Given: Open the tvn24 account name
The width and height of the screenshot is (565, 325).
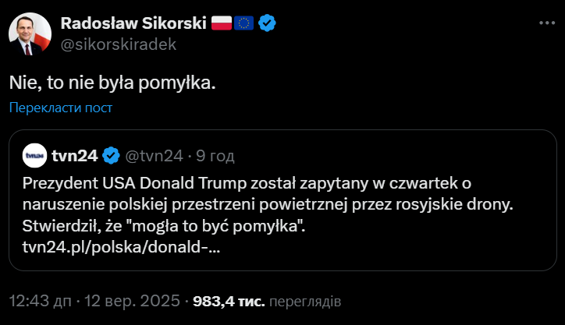Looking at the screenshot, I should pyautogui.click(x=74, y=156).
